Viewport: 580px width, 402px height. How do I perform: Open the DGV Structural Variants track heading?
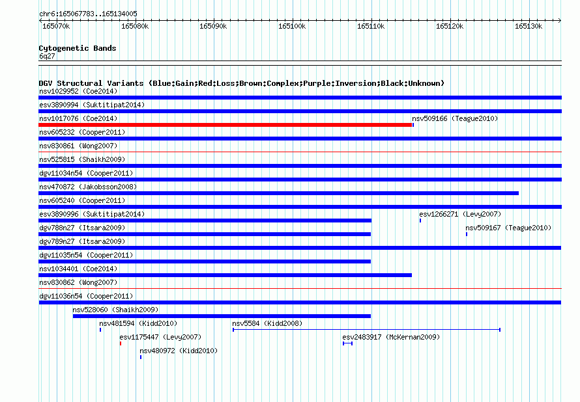point(242,83)
